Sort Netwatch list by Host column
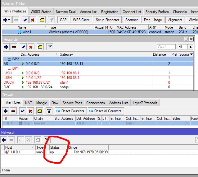198x177 pixels. (x=20, y=147)
